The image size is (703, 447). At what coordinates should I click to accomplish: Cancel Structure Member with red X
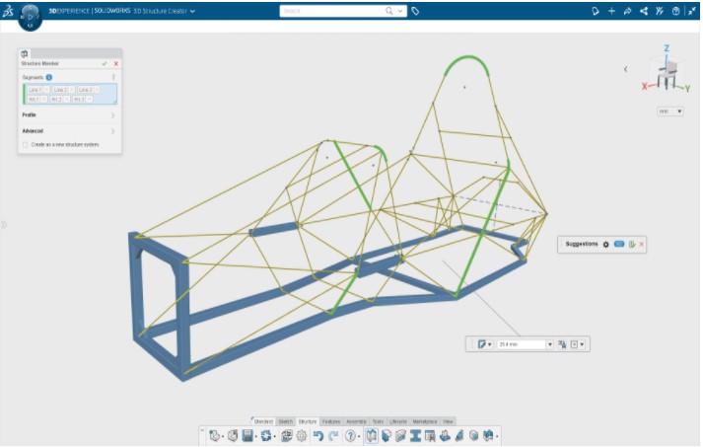click(116, 64)
